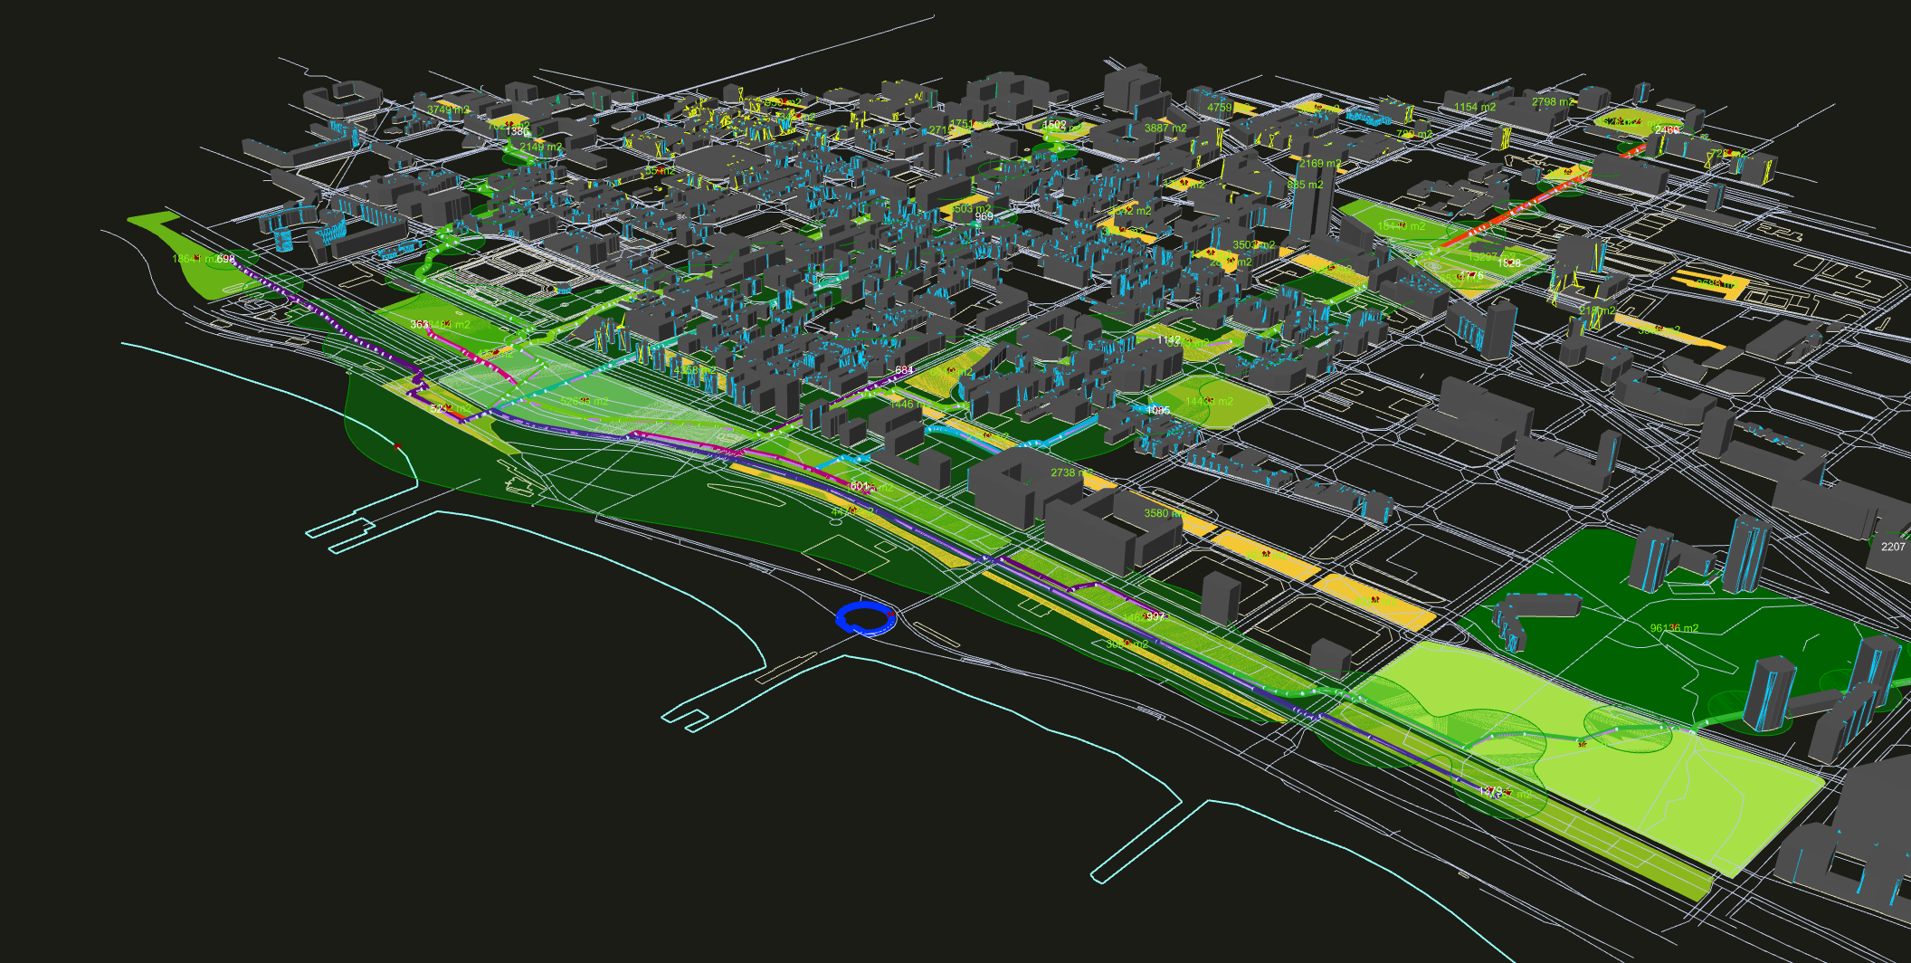The height and width of the screenshot is (963, 1911).
Task: Click the white "601" value label
Action: 859,486
